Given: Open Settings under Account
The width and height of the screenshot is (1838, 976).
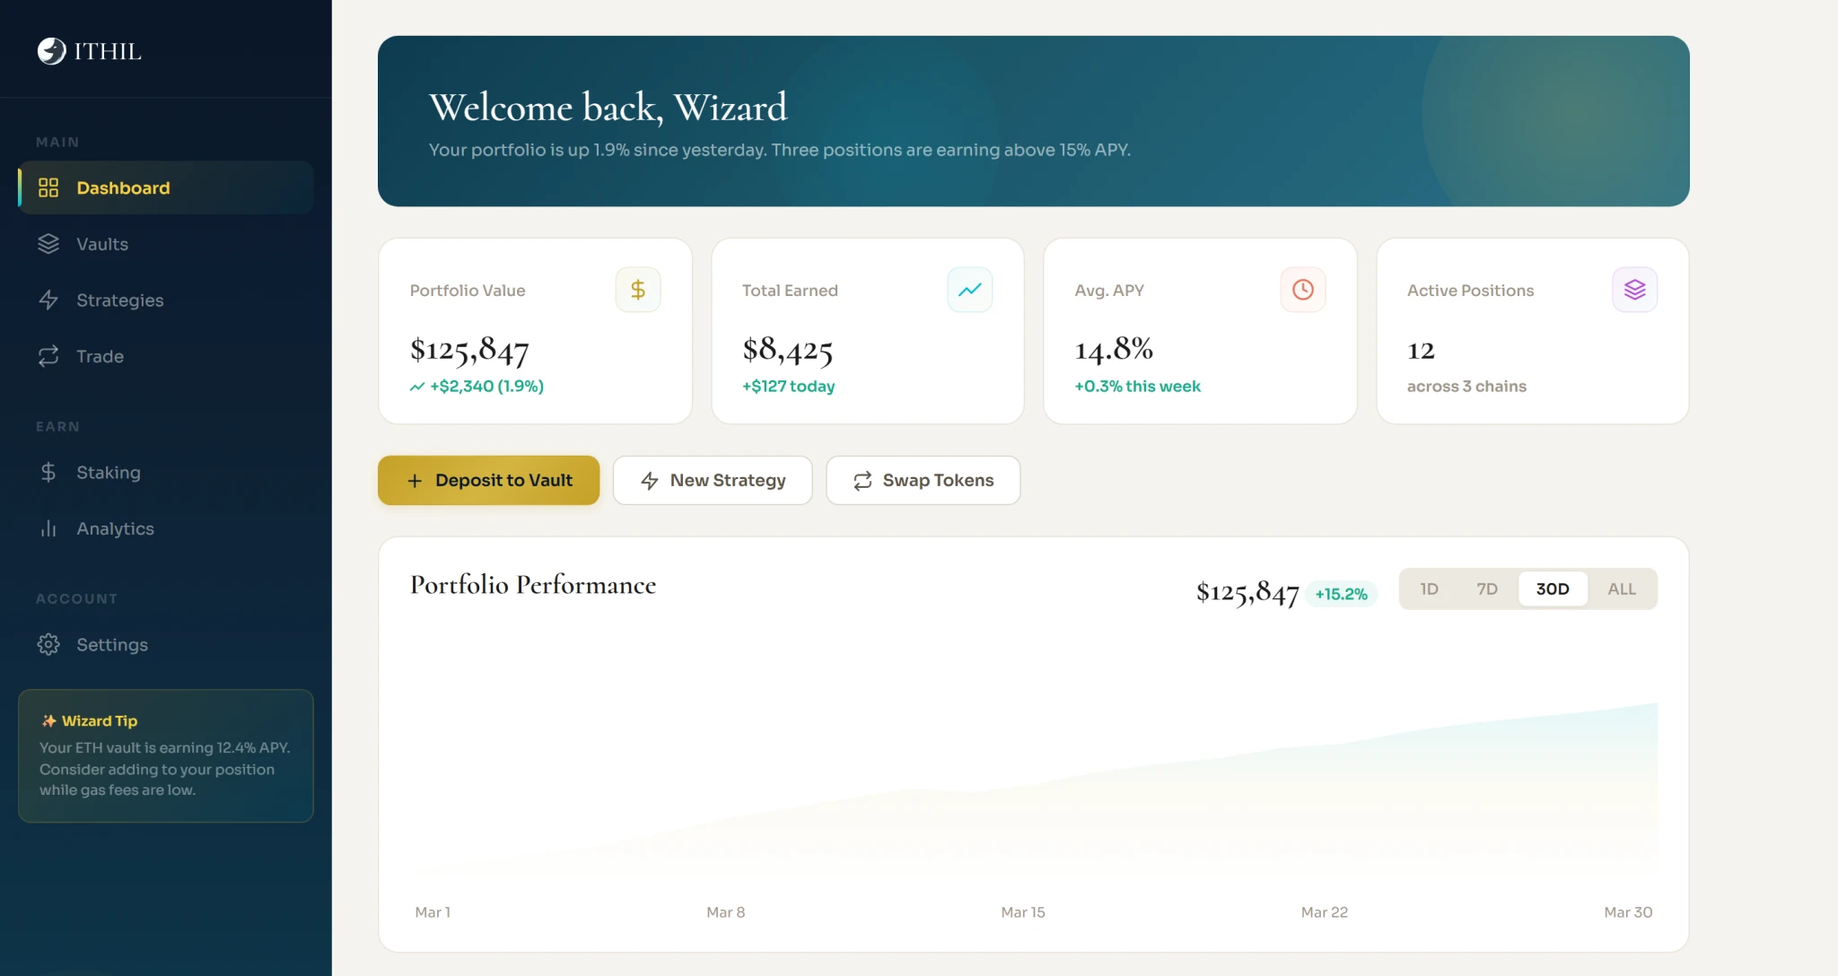Looking at the screenshot, I should (166, 644).
